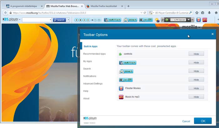The image size is (219, 128).
Task: Mute using the toolbar speaker icon
Action: [x=92, y=20]
